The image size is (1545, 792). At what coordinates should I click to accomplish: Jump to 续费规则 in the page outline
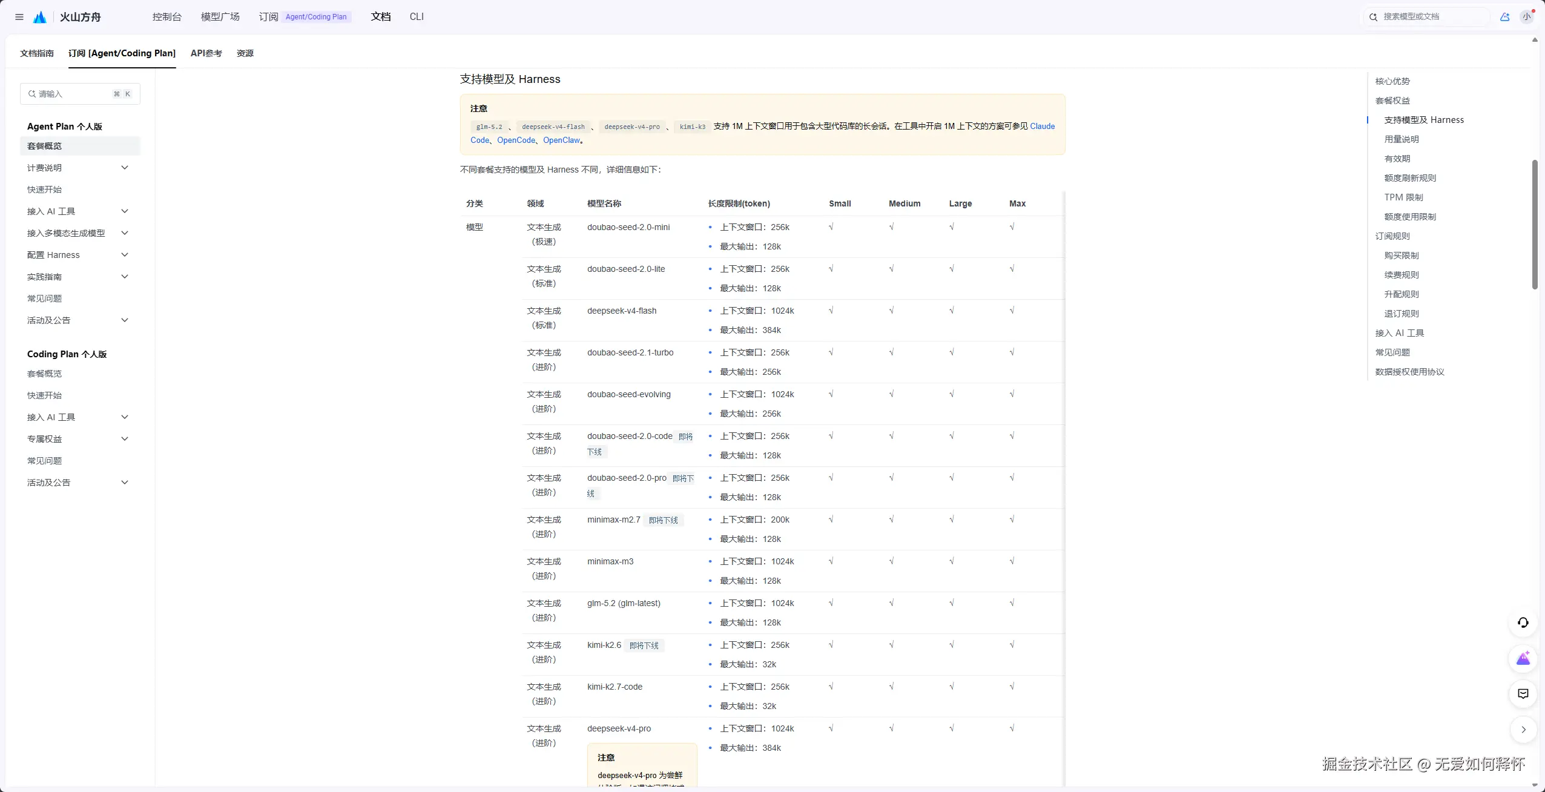coord(1402,275)
